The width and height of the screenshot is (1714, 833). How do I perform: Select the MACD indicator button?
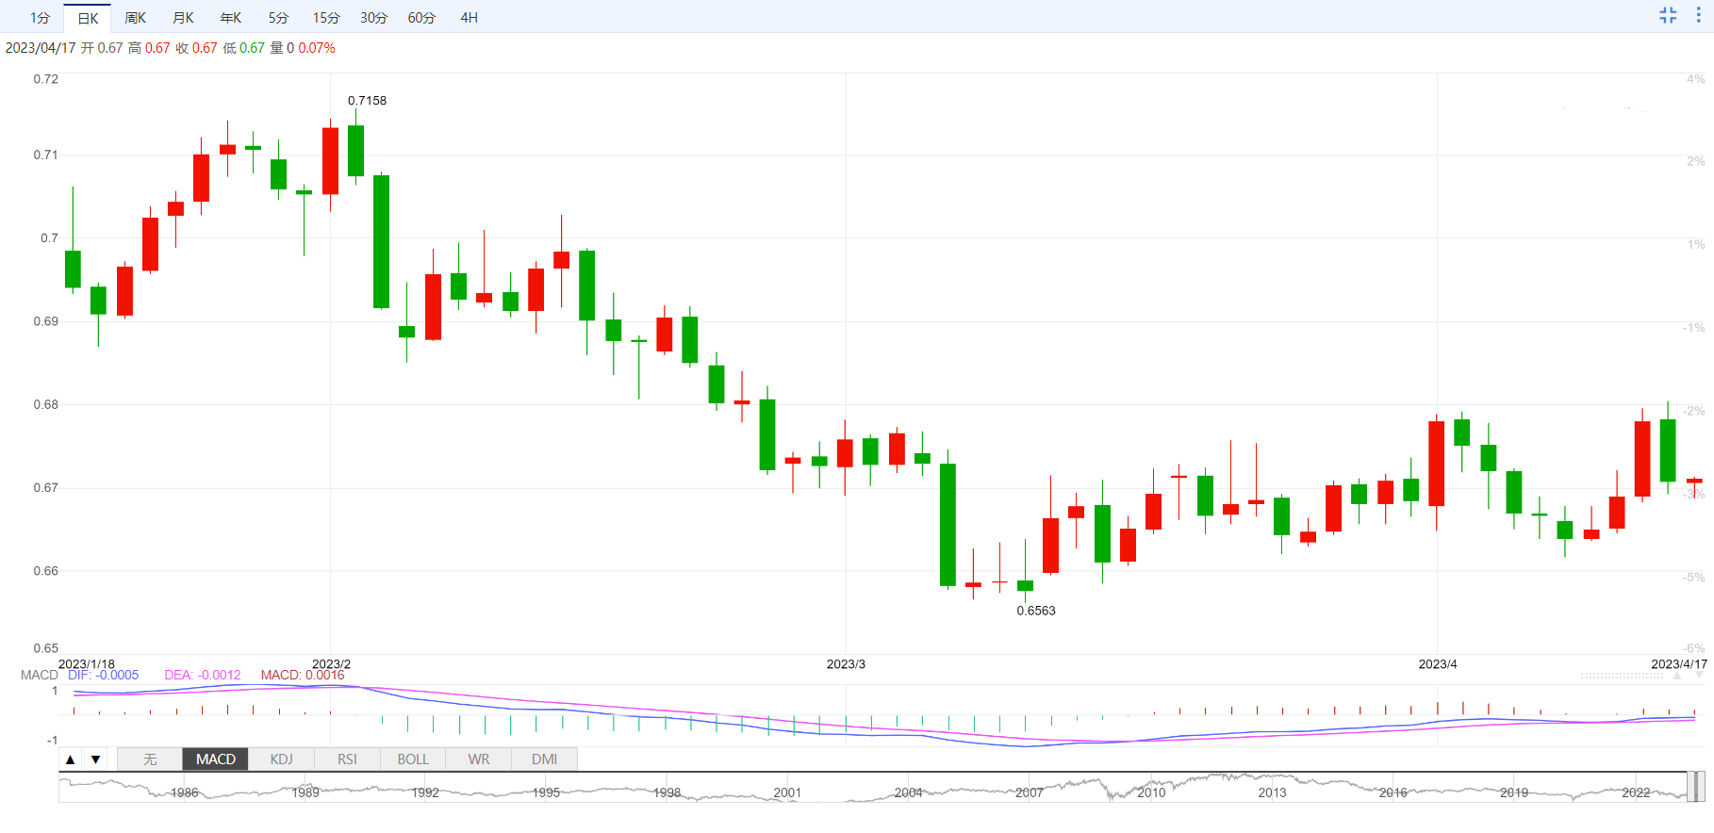pos(216,759)
